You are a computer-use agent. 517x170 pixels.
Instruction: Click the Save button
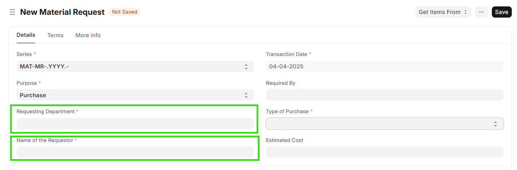point(501,12)
